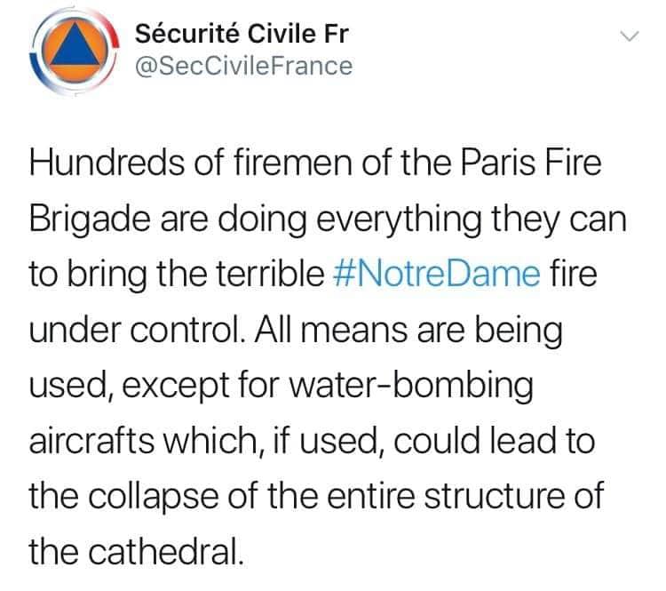Viewport: 666px width, 591px height.
Task: Click the 'could lead to' text
Action: pyautogui.click(x=494, y=441)
